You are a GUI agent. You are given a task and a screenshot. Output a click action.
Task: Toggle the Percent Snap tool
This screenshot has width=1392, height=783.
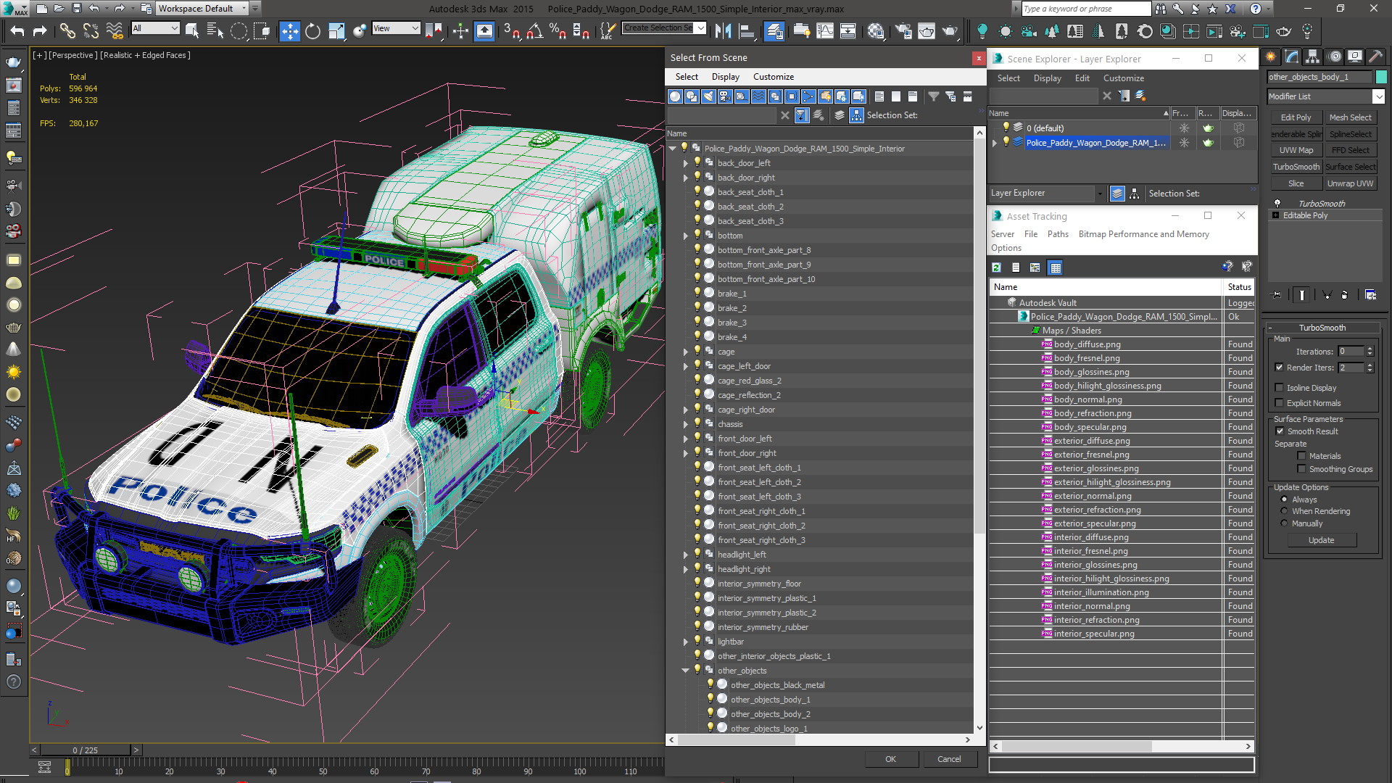pos(558,30)
